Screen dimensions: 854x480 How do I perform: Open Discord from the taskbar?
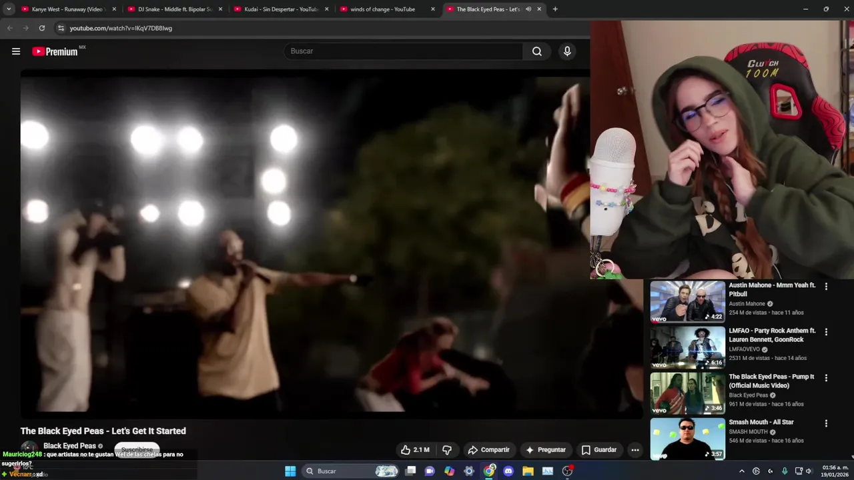pyautogui.click(x=508, y=471)
